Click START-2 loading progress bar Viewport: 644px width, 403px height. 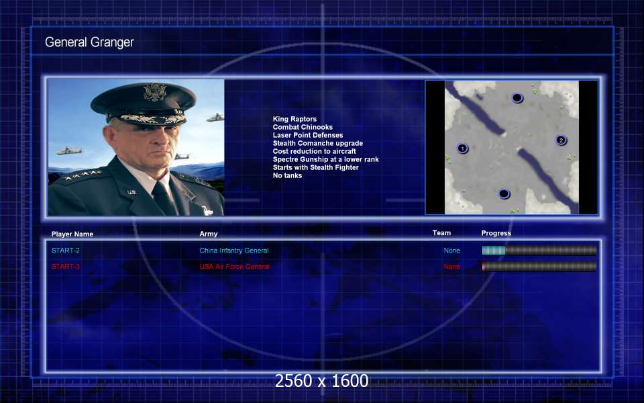coord(539,251)
